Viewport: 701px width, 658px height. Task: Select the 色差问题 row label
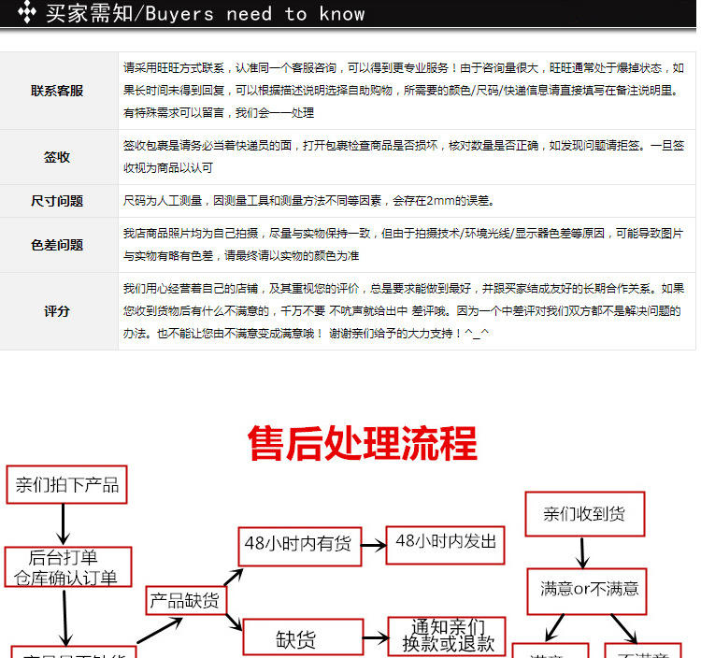click(57, 245)
